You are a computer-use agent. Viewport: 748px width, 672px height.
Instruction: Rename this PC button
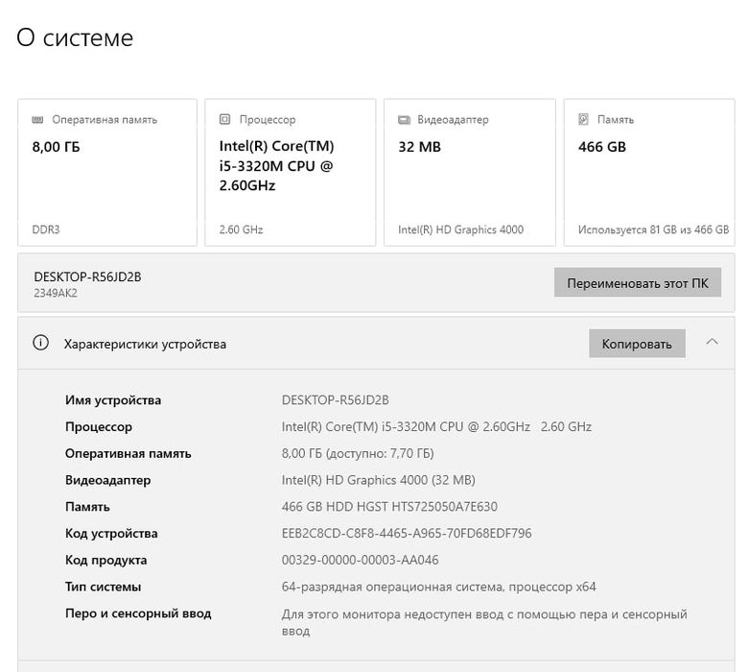coord(638,282)
